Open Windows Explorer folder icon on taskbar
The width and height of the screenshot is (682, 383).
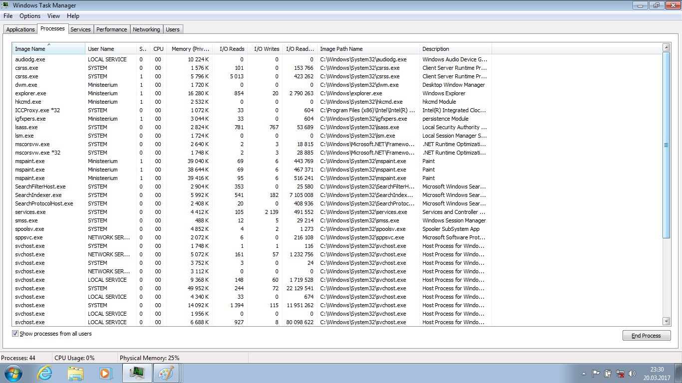(x=75, y=373)
